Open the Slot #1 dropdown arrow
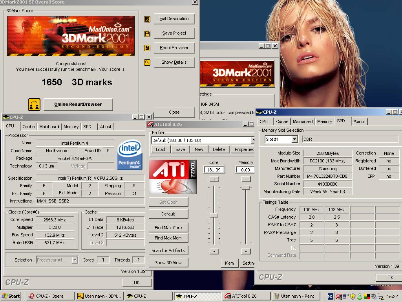This screenshot has width=402, height=302. [294, 139]
